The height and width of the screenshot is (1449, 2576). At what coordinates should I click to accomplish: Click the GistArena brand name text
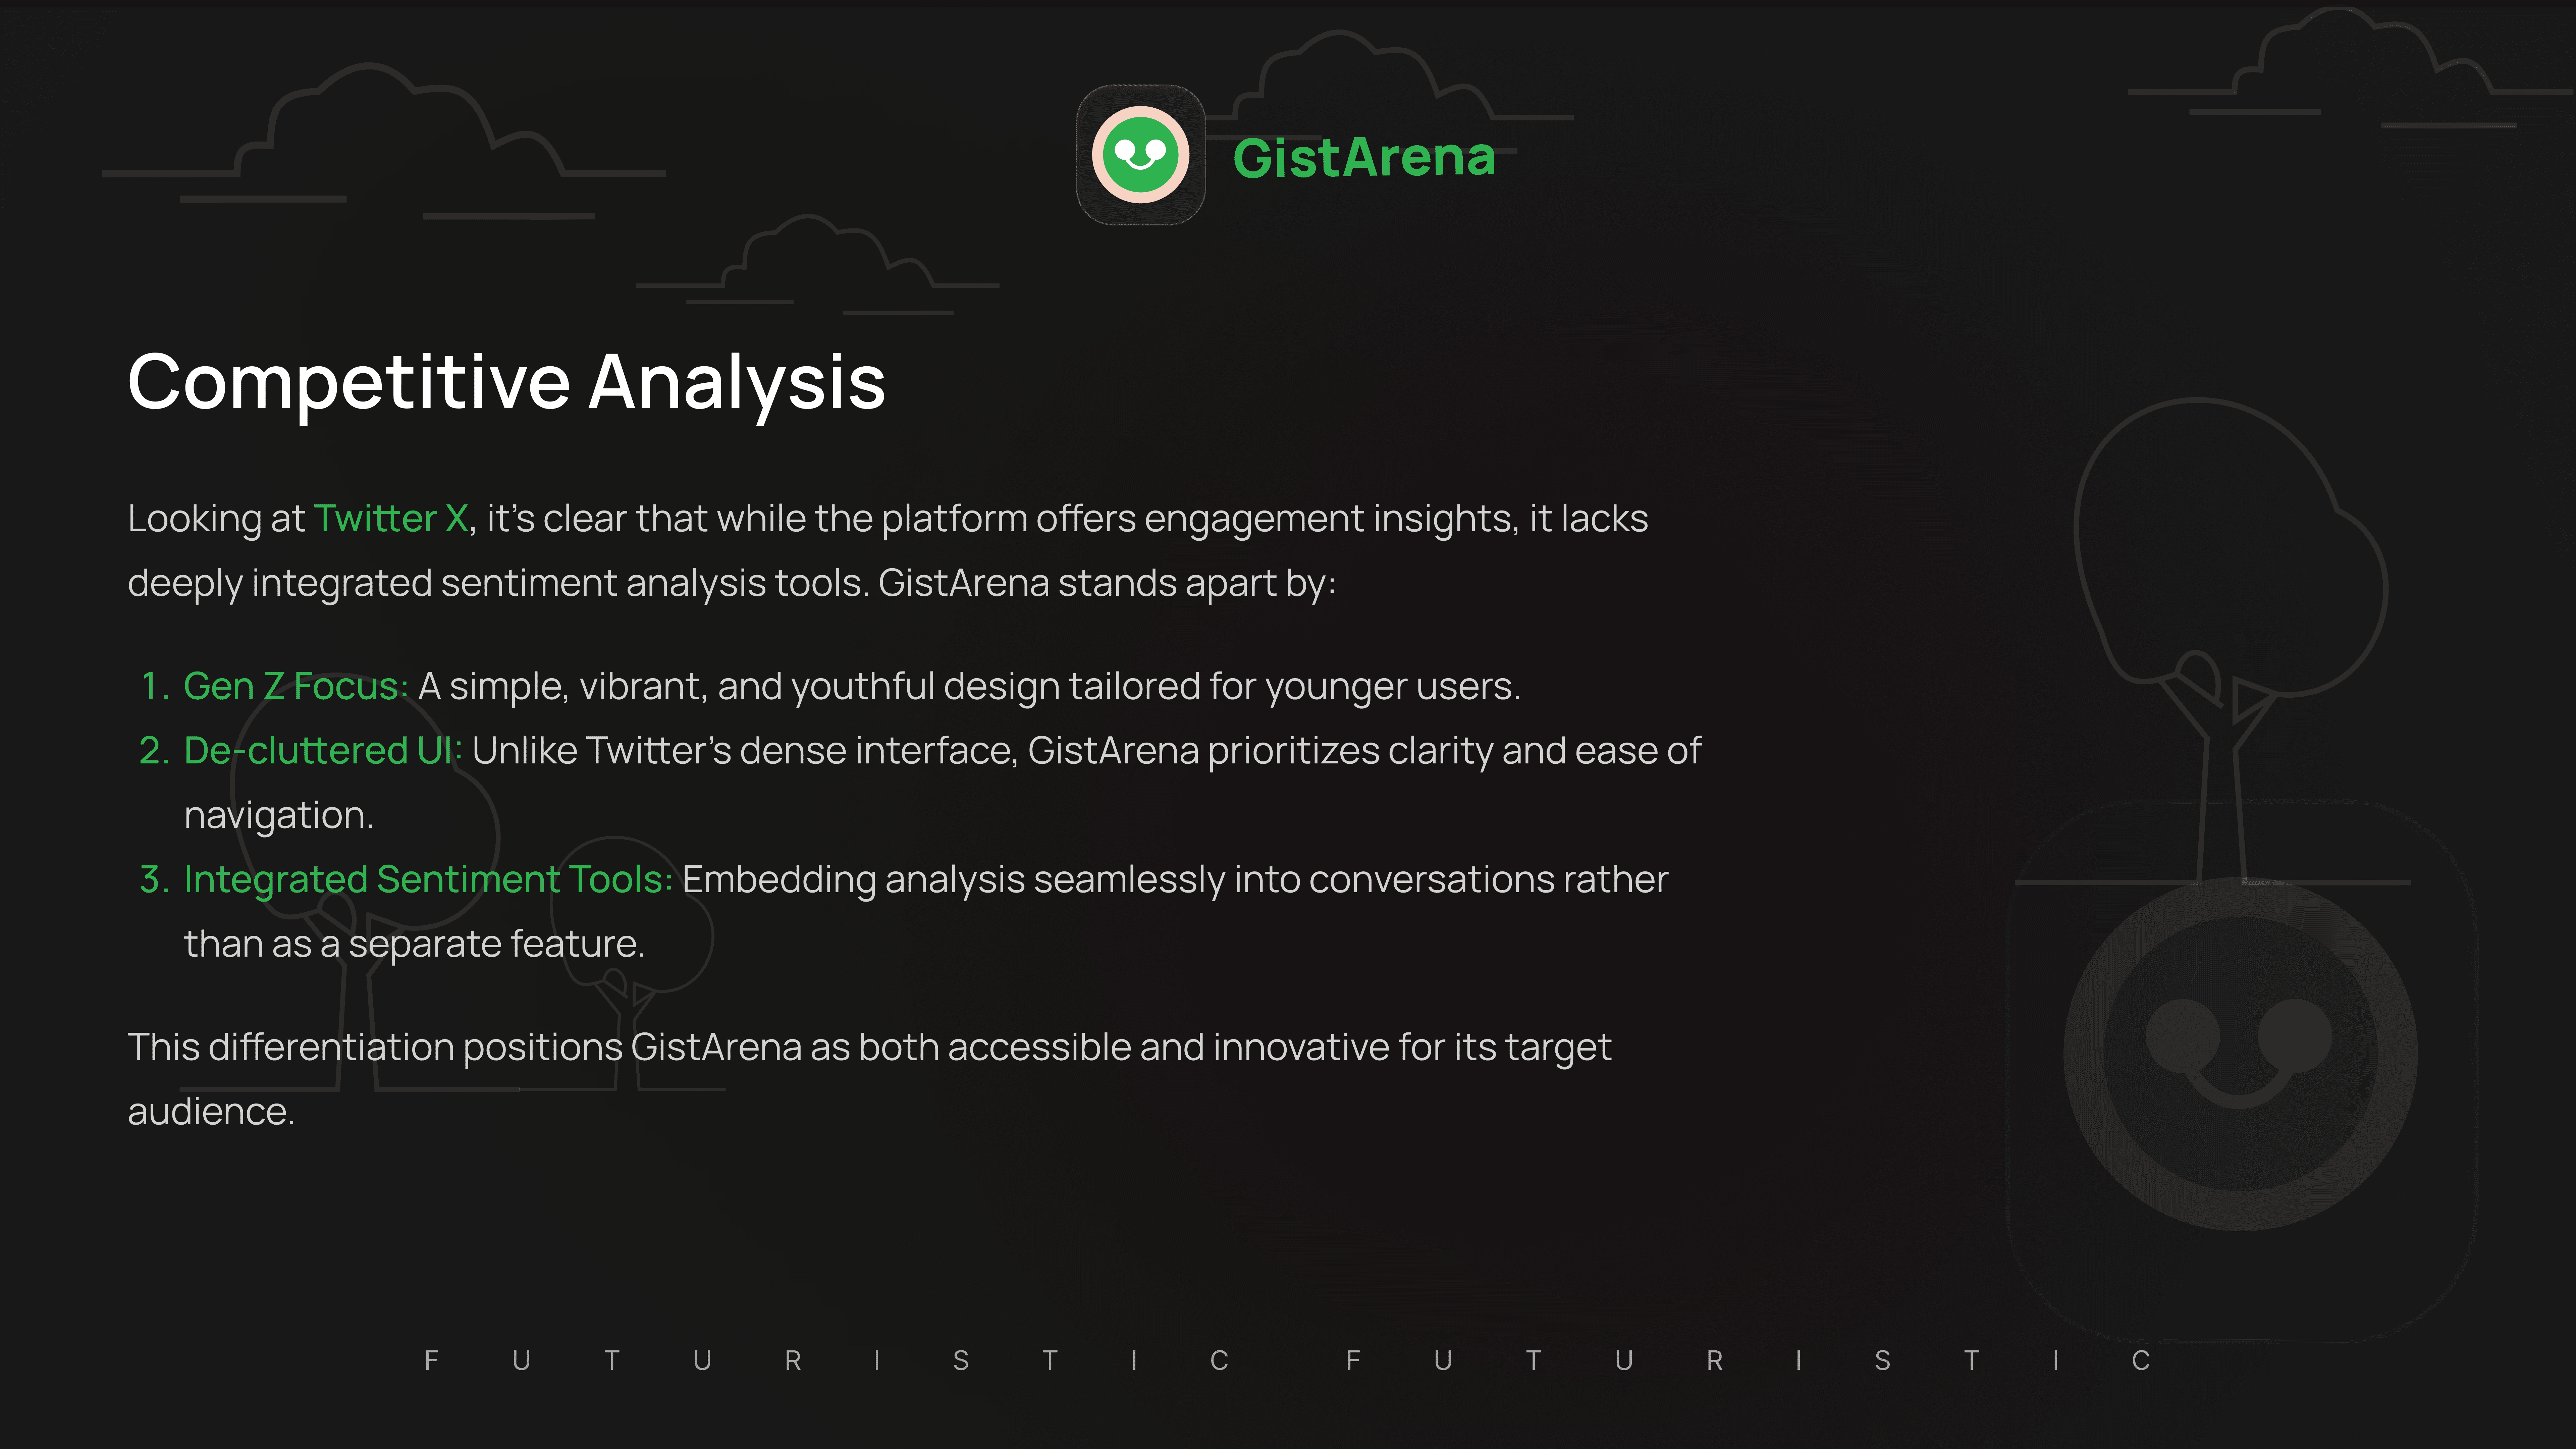[x=1364, y=158]
